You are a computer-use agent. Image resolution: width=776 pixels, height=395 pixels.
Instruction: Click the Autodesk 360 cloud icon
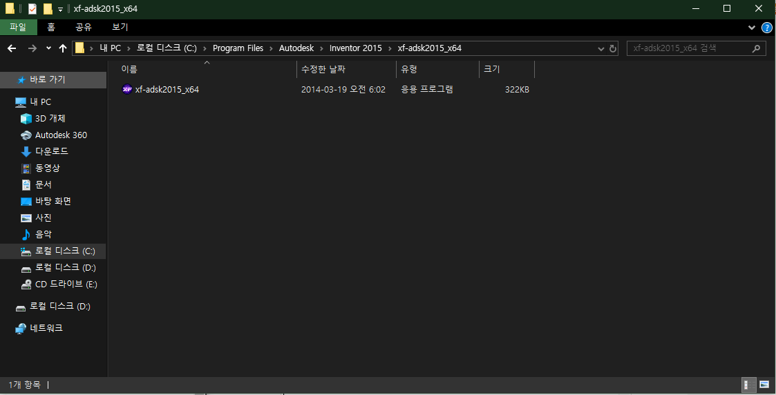(x=26, y=135)
